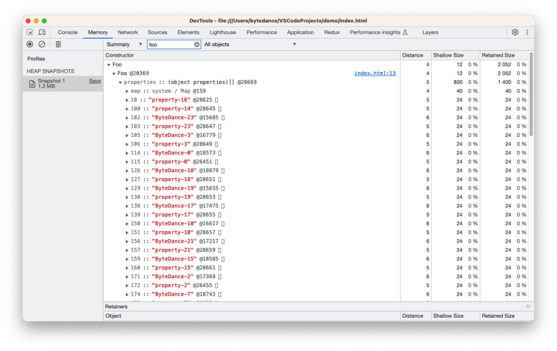The height and width of the screenshot is (351, 557).
Task: Clear the foo filter text
Action: (197, 44)
